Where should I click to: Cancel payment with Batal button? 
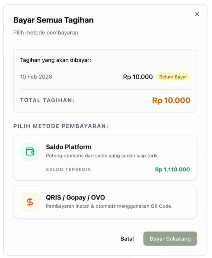[x=127, y=239]
